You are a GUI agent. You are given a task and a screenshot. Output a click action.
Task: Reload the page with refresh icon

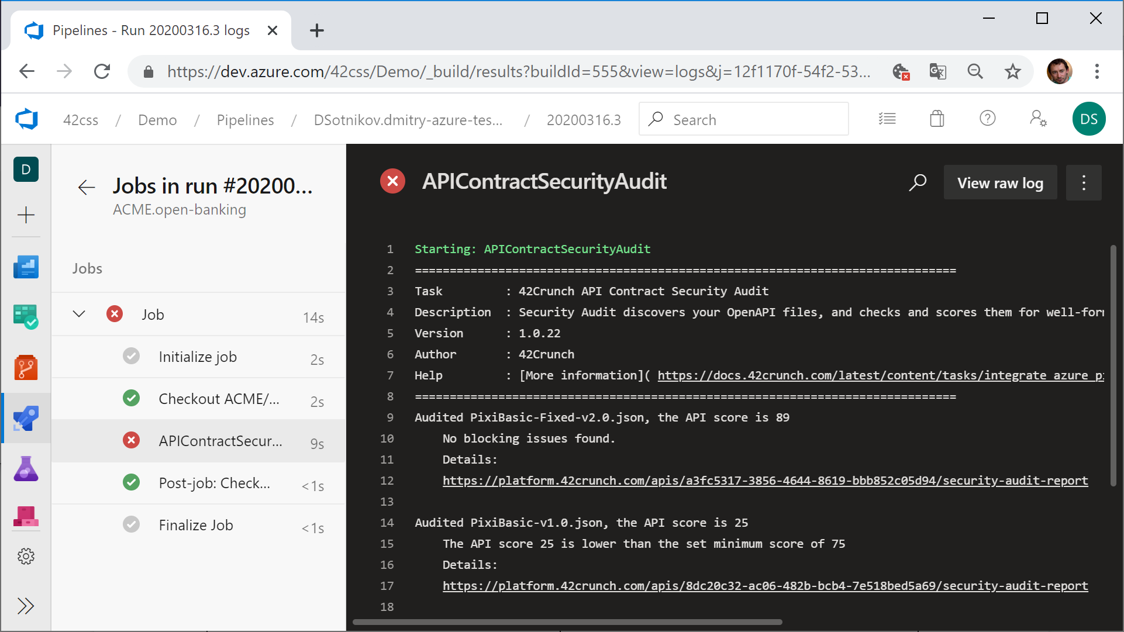pos(102,71)
